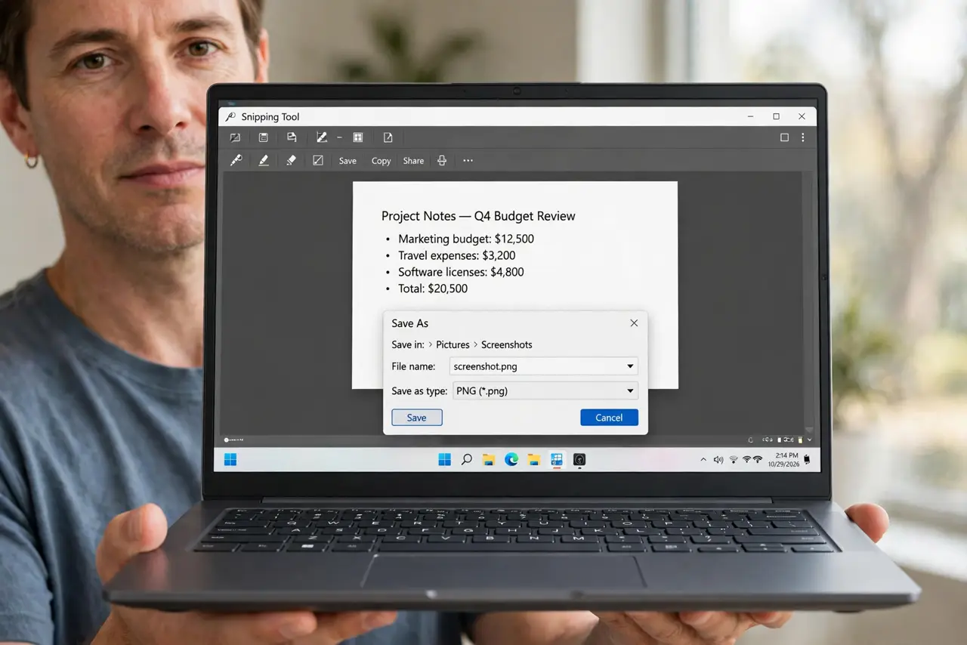The width and height of the screenshot is (967, 645).
Task: Click Share in the toolbar
Action: pyautogui.click(x=413, y=161)
